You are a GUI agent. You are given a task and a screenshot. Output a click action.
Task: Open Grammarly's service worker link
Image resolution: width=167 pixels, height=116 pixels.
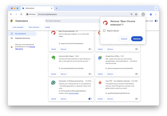coord(74,93)
